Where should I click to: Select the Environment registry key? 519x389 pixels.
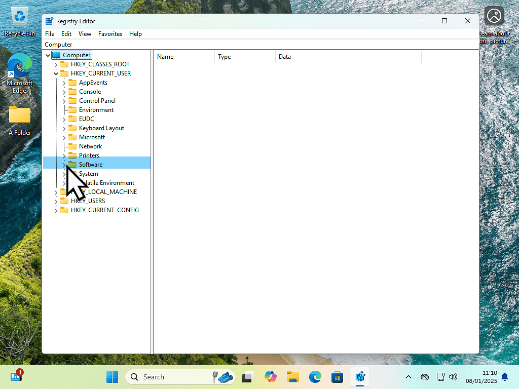[x=96, y=110]
